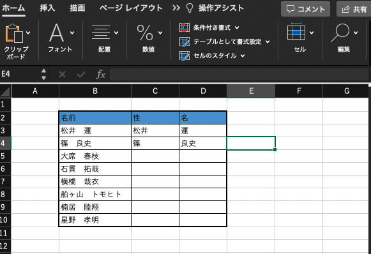This screenshot has width=371, height=254.
Task: Click the formula bar confirm checkmark icon
Action: (x=81, y=75)
